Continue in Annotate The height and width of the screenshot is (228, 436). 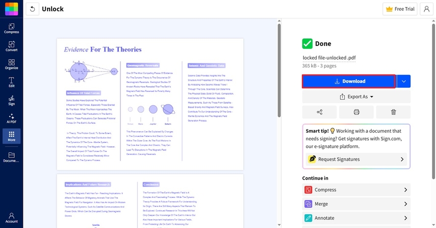point(356,218)
